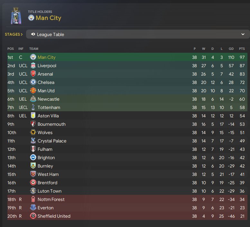Click the Man Utd club crest

(x=33, y=91)
